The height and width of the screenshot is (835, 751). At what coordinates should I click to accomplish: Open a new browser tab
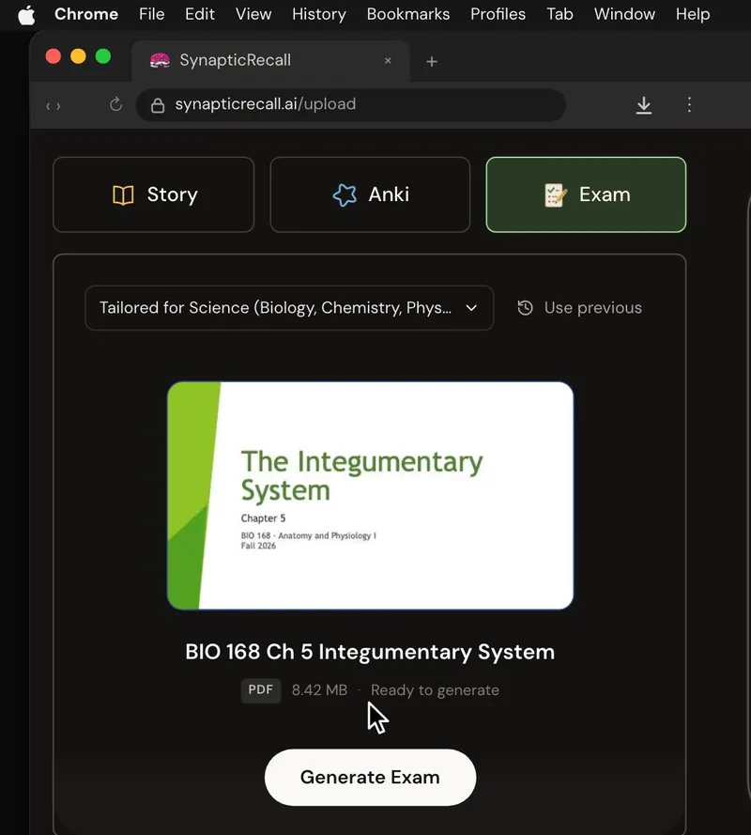point(432,62)
